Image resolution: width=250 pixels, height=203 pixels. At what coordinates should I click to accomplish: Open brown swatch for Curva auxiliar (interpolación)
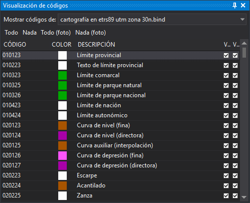[62, 145]
